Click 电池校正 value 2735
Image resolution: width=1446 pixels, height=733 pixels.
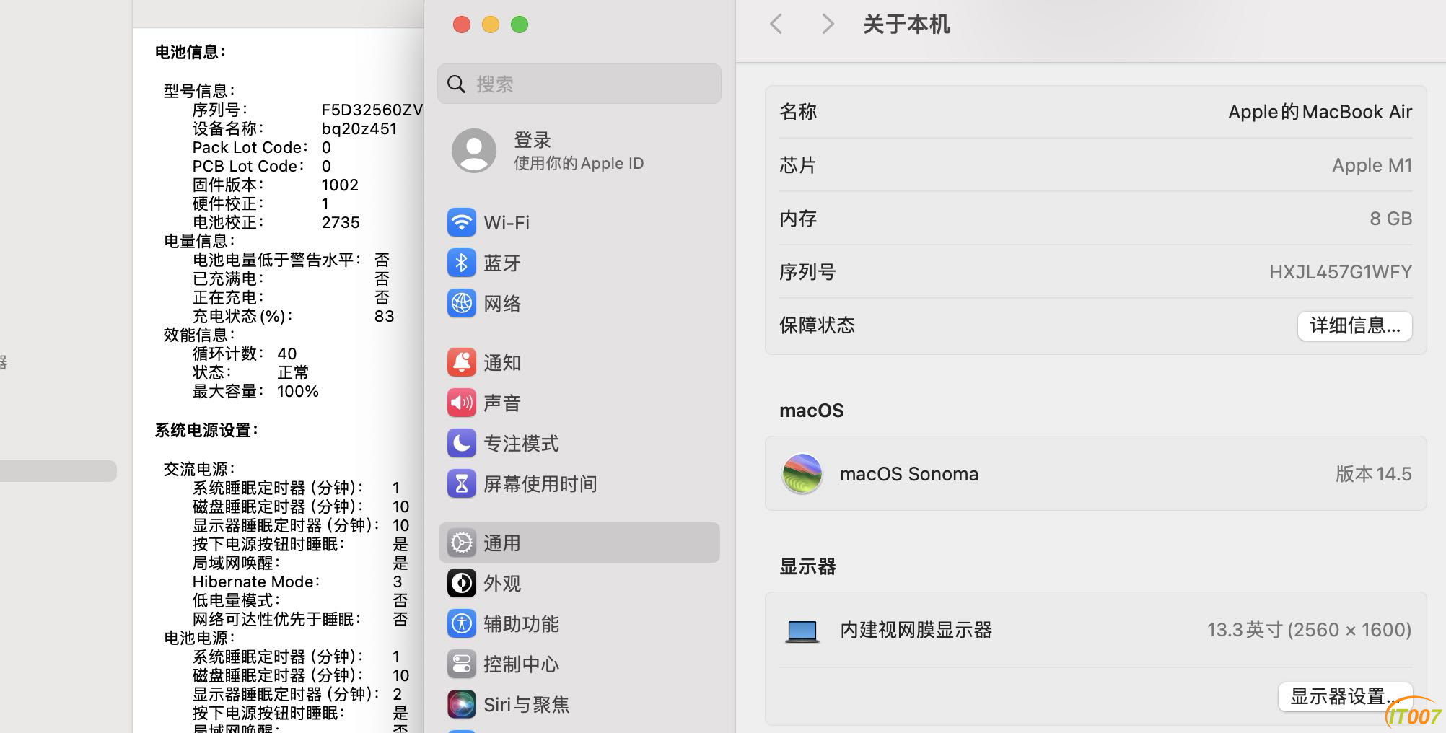coord(341,222)
